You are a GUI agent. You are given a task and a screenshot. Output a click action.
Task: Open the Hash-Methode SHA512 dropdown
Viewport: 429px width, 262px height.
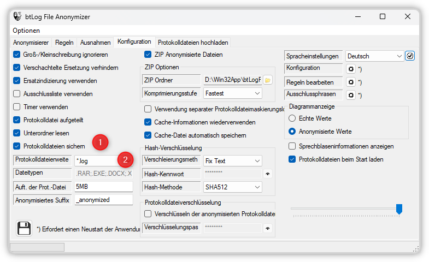click(x=232, y=187)
